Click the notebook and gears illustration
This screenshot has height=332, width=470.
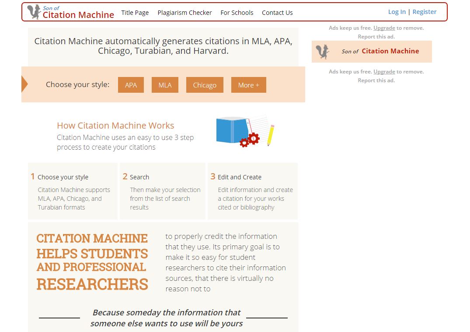coord(245,132)
